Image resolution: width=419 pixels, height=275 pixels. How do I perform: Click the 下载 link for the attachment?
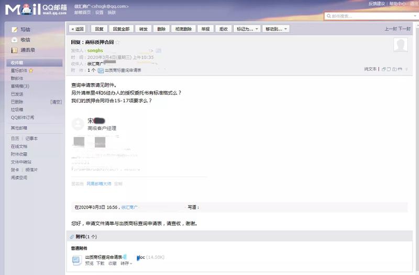coord(100,263)
